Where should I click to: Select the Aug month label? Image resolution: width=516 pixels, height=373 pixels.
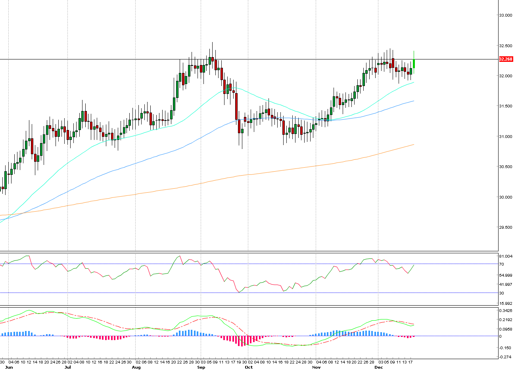click(136, 367)
